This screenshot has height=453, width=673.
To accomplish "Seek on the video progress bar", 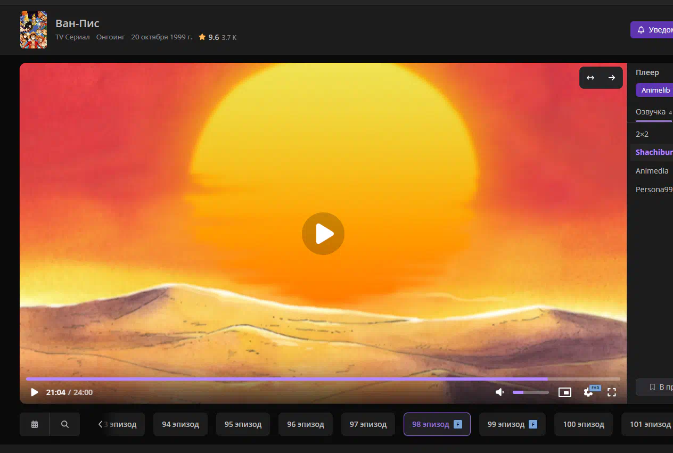I will tap(323, 379).
